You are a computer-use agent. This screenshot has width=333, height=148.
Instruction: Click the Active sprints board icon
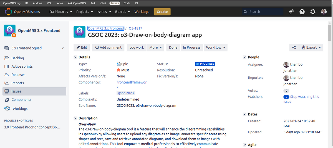coord(7,66)
